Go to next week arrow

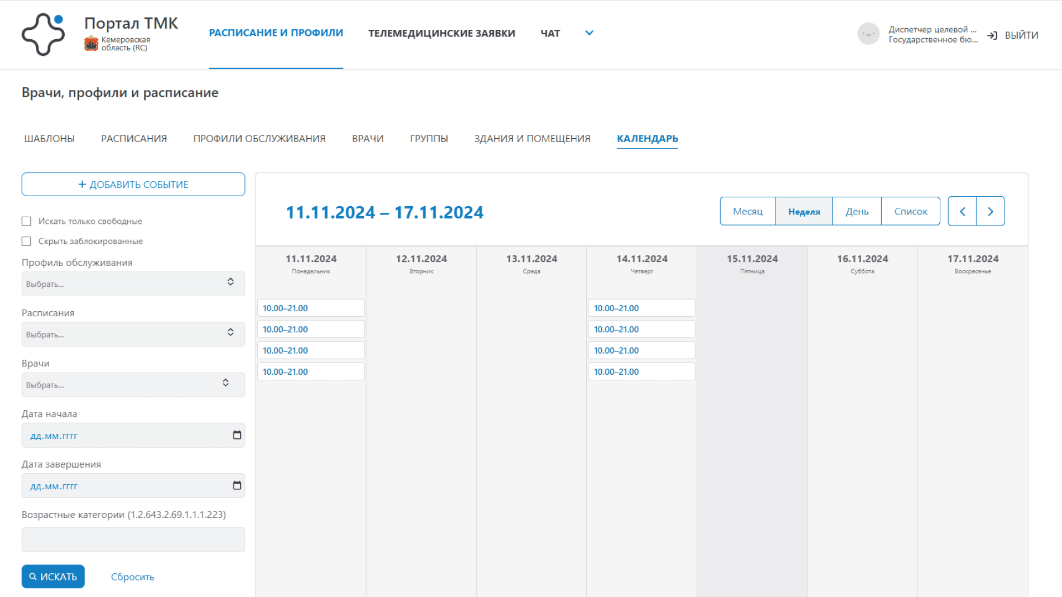990,212
